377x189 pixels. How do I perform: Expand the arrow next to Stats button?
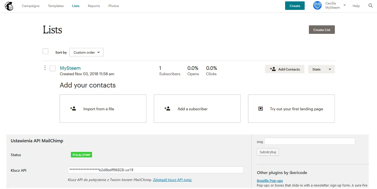coord(330,69)
